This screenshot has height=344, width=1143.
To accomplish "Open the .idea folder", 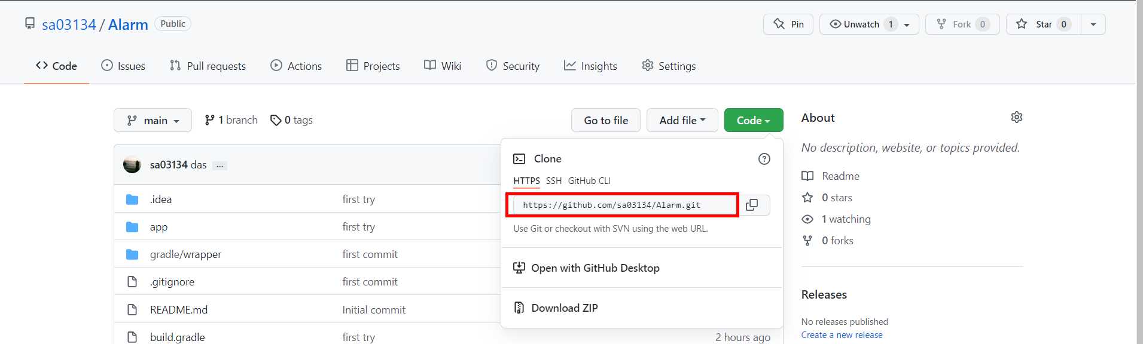I will coord(161,199).
